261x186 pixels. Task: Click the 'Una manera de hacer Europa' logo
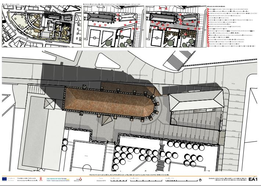coord(58,179)
